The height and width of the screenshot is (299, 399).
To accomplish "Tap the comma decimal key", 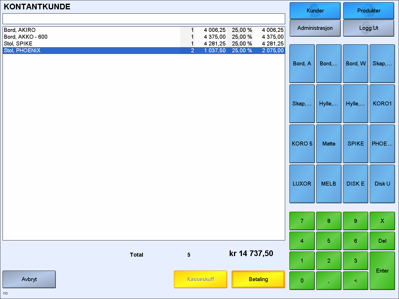I will (329, 281).
